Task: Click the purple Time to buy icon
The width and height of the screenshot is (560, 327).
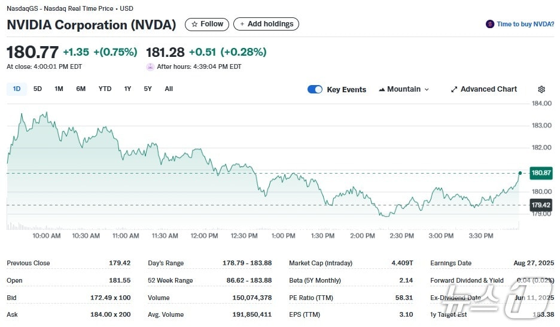Action: (490, 25)
